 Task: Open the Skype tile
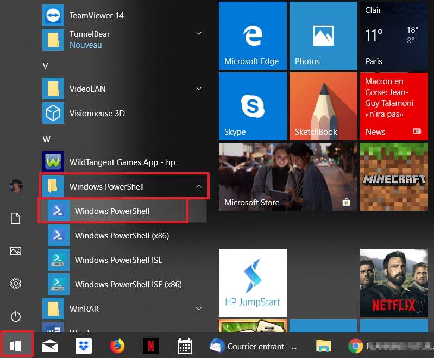point(252,106)
